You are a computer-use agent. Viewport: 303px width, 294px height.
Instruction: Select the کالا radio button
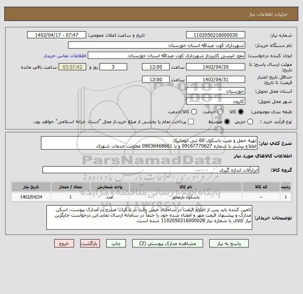tap(241, 112)
